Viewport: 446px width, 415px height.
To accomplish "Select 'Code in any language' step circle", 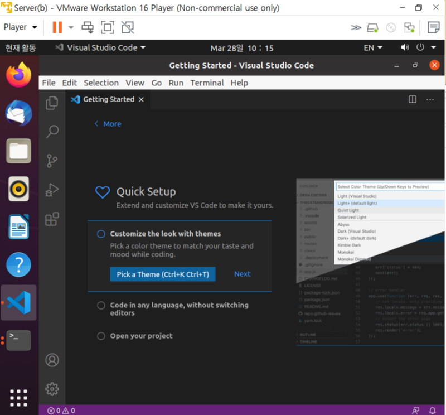I will pos(101,306).
